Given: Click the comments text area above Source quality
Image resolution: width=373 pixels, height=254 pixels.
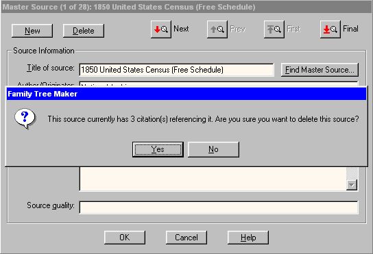Looking at the screenshot, I should (x=213, y=179).
